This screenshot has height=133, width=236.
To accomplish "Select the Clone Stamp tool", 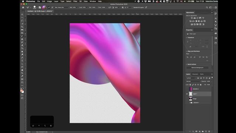I will point(22,39).
